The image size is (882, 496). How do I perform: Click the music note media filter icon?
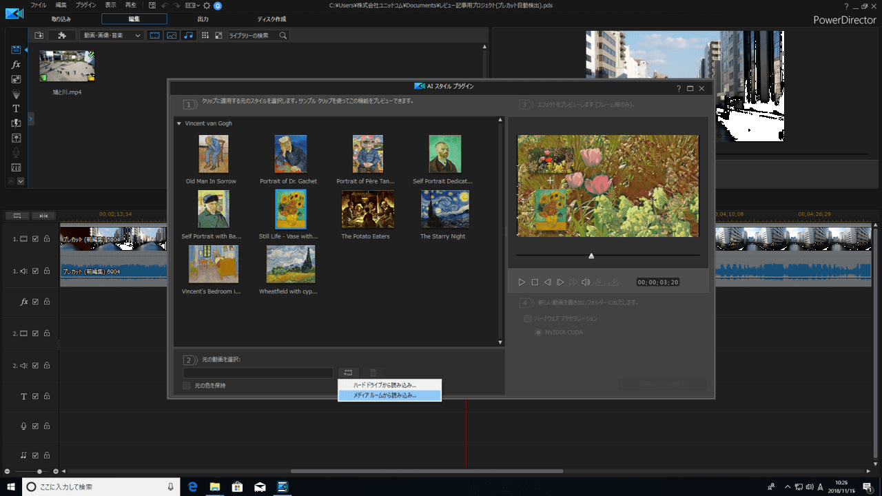tap(188, 35)
